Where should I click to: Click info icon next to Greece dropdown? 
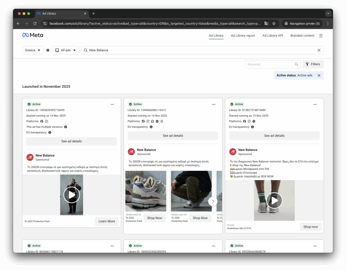tap(48, 50)
